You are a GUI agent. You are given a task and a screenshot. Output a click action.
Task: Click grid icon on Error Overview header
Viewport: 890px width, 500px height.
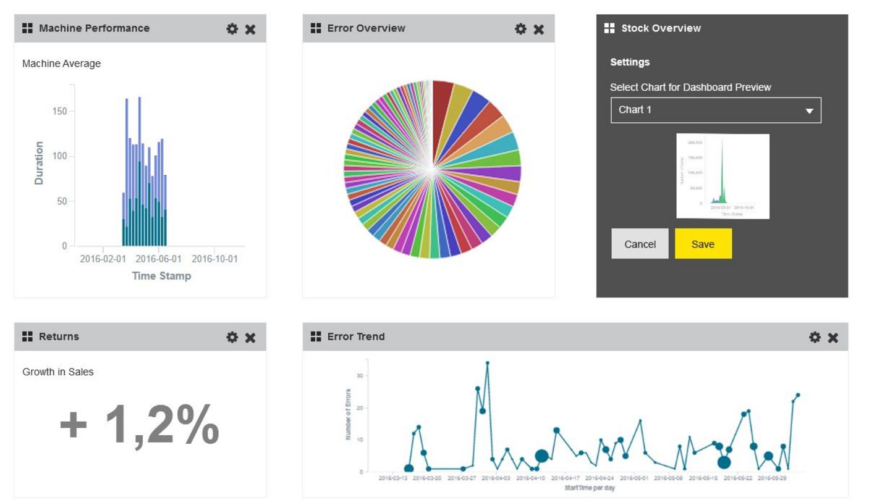[x=316, y=28]
